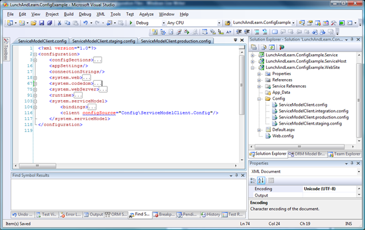The height and width of the screenshot is (230, 365).
Task: Click the editor vertical scrollbar thumb
Action: 241,85
